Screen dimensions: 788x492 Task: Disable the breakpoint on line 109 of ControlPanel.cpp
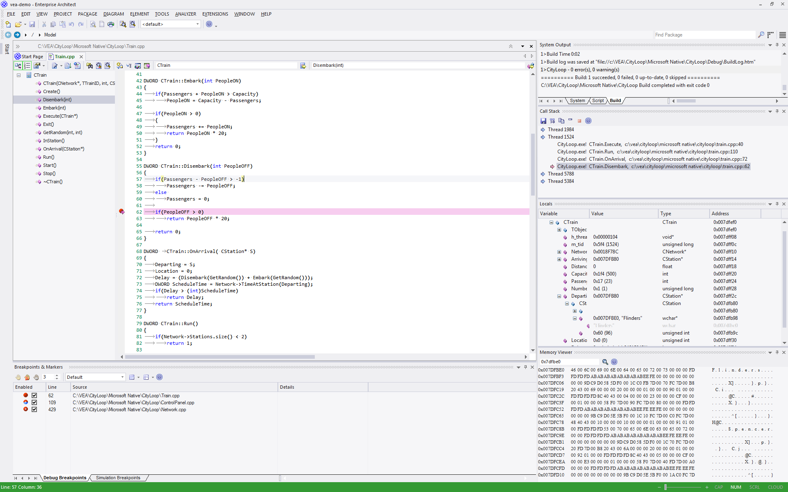coord(34,402)
